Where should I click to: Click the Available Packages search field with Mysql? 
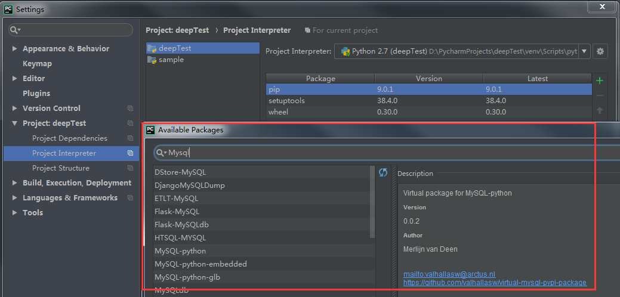[387, 153]
